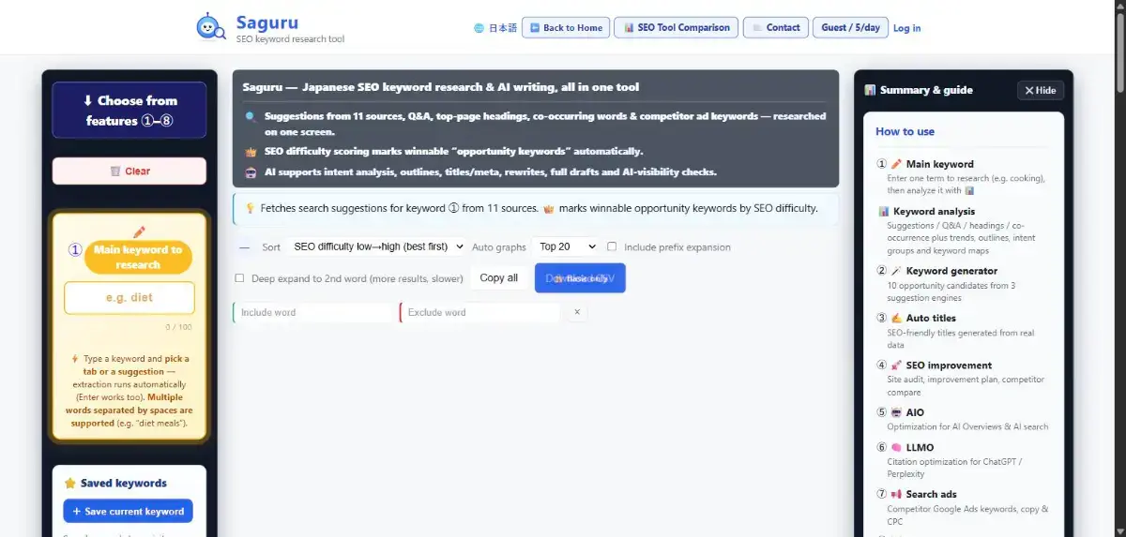The width and height of the screenshot is (1126, 537).
Task: Tick Deep expand to 2nd word checkbox
Action: [x=240, y=278]
